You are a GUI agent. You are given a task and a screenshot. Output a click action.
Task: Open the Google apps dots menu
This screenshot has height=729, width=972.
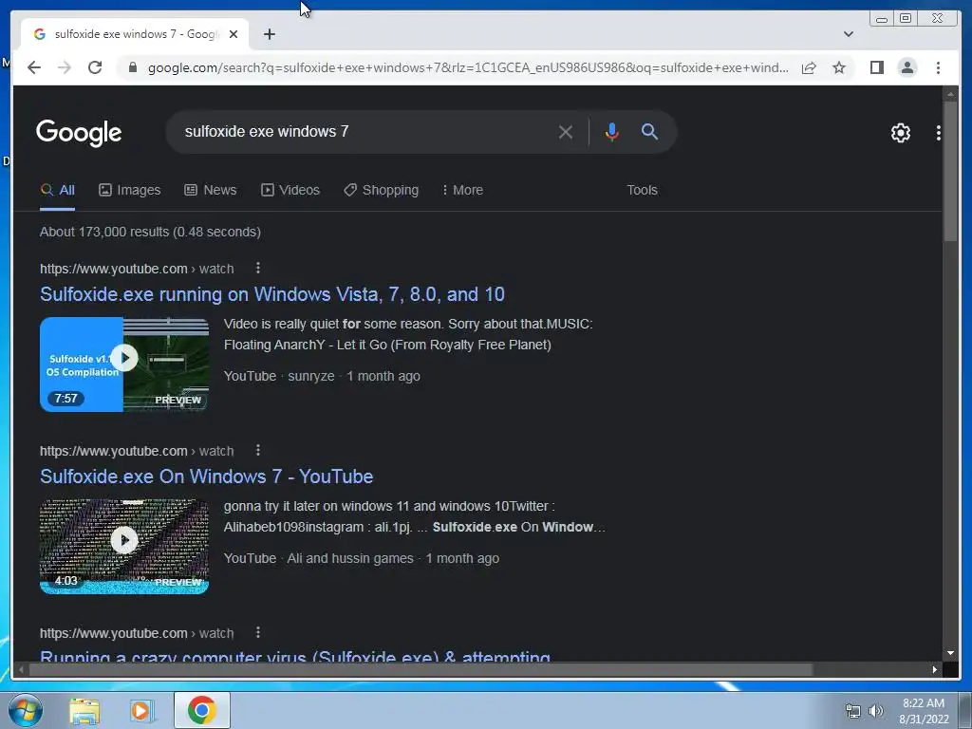[x=939, y=133]
